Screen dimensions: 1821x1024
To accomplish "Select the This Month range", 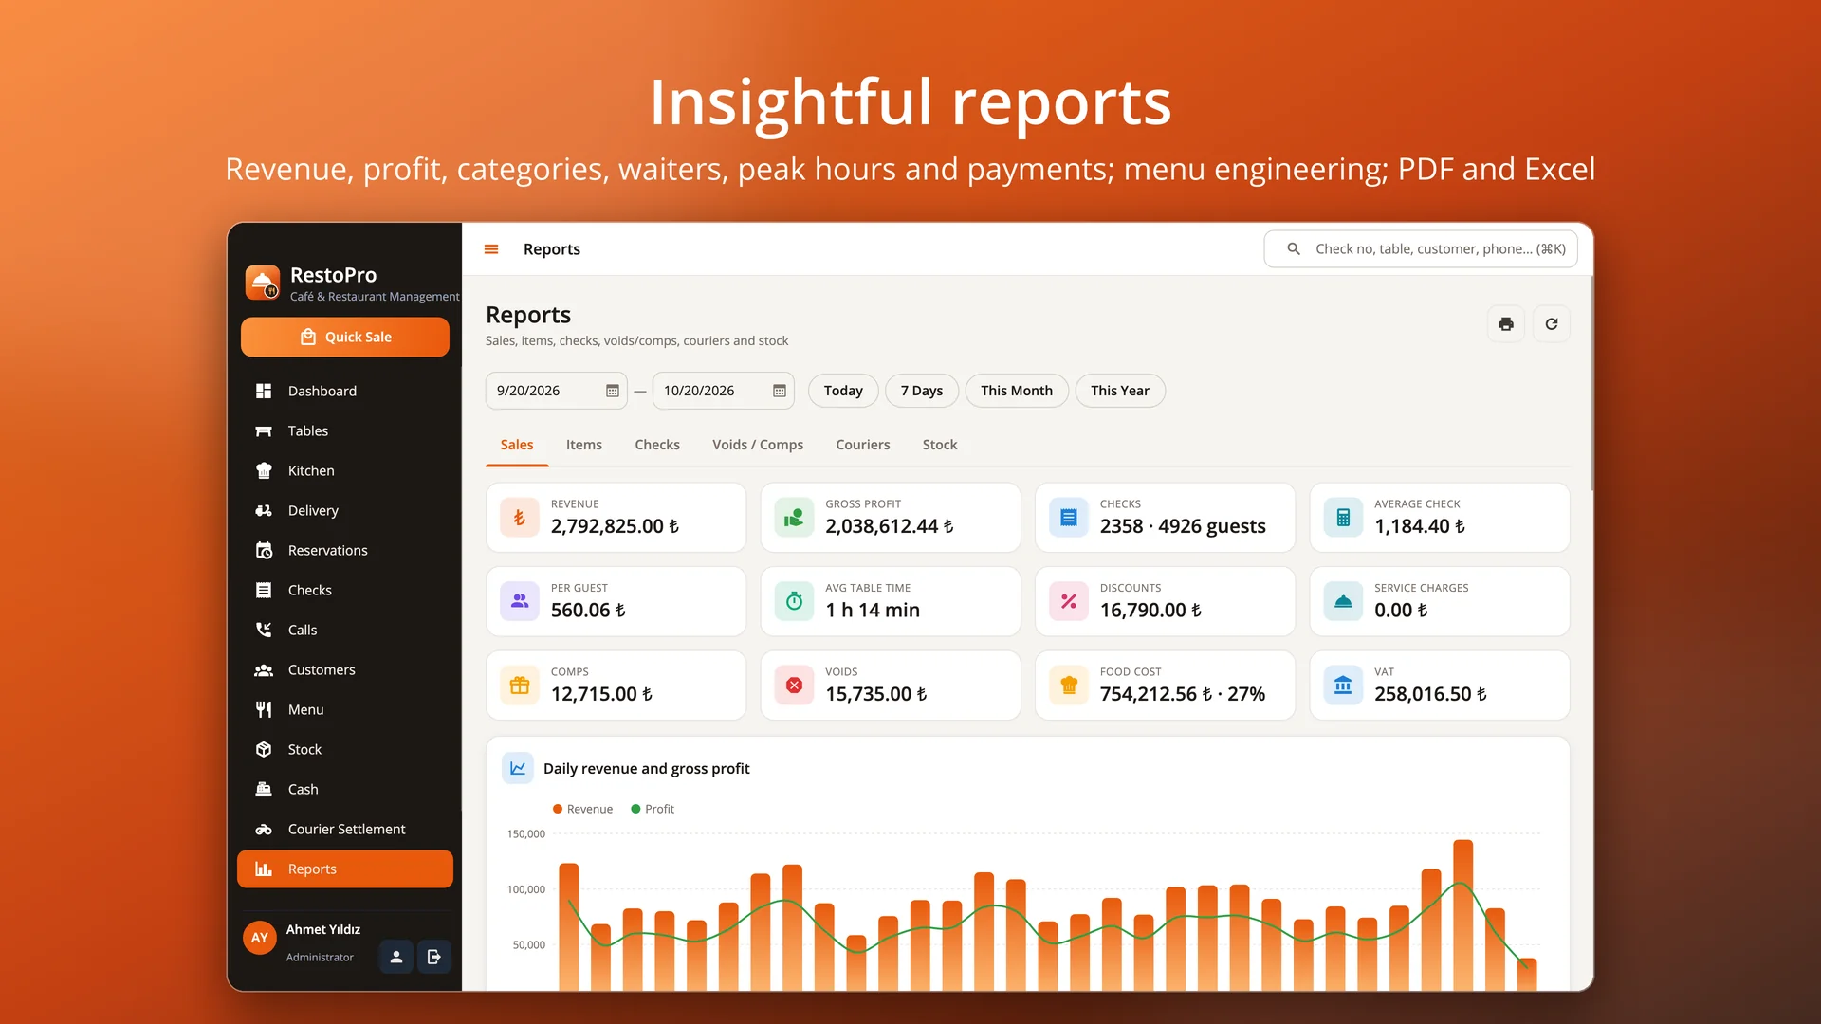I will (x=1017, y=391).
